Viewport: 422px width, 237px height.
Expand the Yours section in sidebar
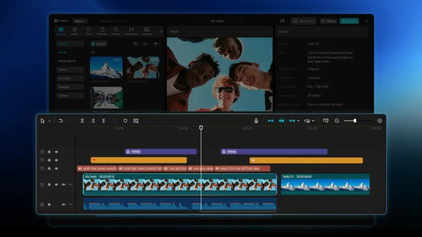pyautogui.click(x=70, y=70)
